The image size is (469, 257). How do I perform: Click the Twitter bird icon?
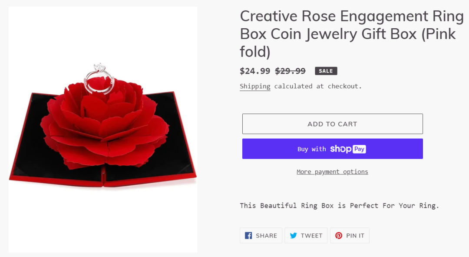(294, 236)
